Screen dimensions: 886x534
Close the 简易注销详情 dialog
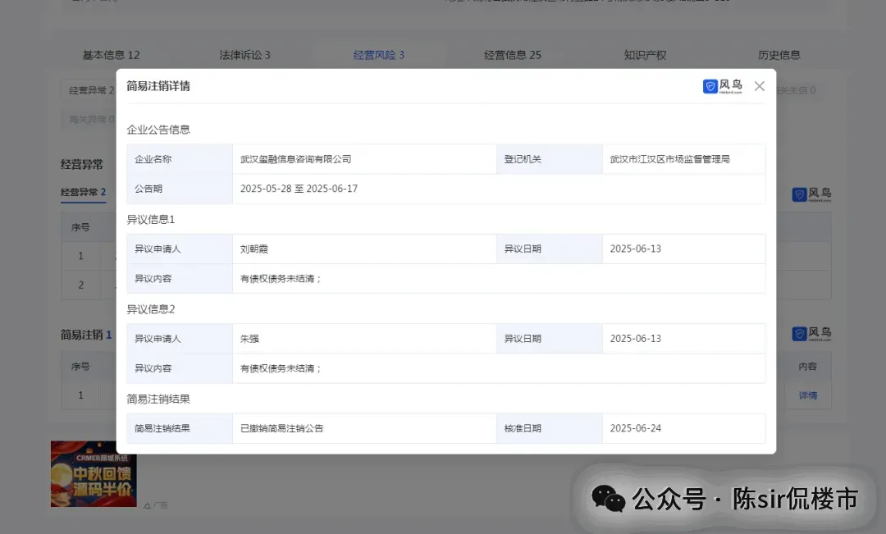click(759, 85)
